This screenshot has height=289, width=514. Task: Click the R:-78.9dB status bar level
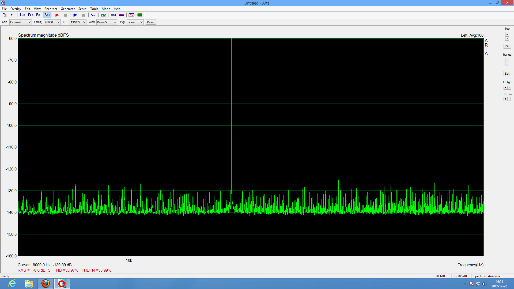[x=460, y=276]
